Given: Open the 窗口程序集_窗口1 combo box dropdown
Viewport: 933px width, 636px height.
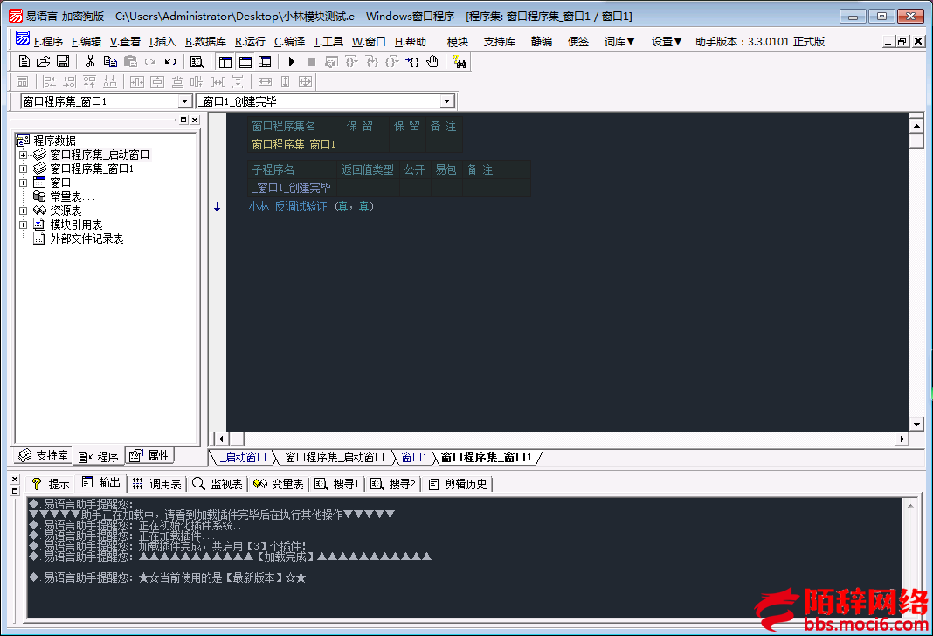Looking at the screenshot, I should pos(184,101).
